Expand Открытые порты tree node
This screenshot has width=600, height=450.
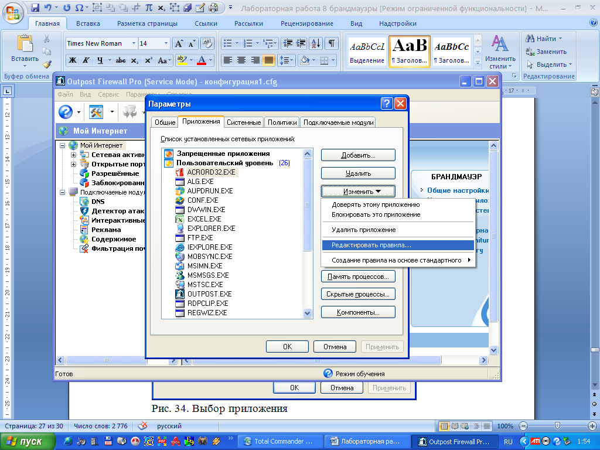73,164
